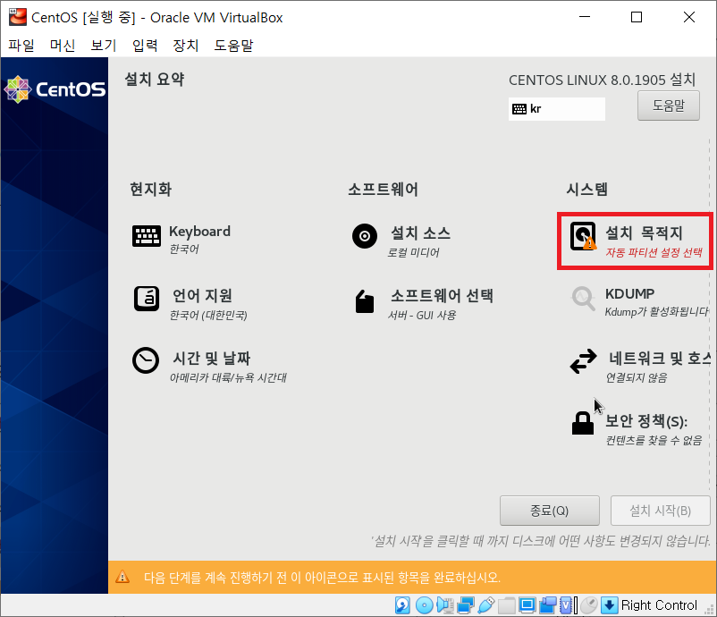The height and width of the screenshot is (617, 717).
Task: Click VirtualBox recording status icon
Action: [548, 605]
